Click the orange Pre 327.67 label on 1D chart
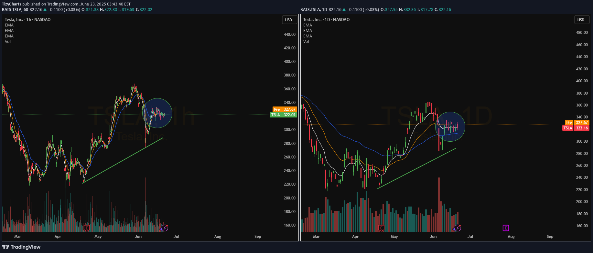 (577, 123)
